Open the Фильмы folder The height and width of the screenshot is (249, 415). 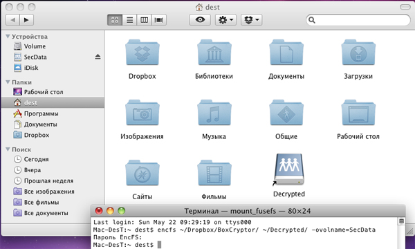coord(214,173)
